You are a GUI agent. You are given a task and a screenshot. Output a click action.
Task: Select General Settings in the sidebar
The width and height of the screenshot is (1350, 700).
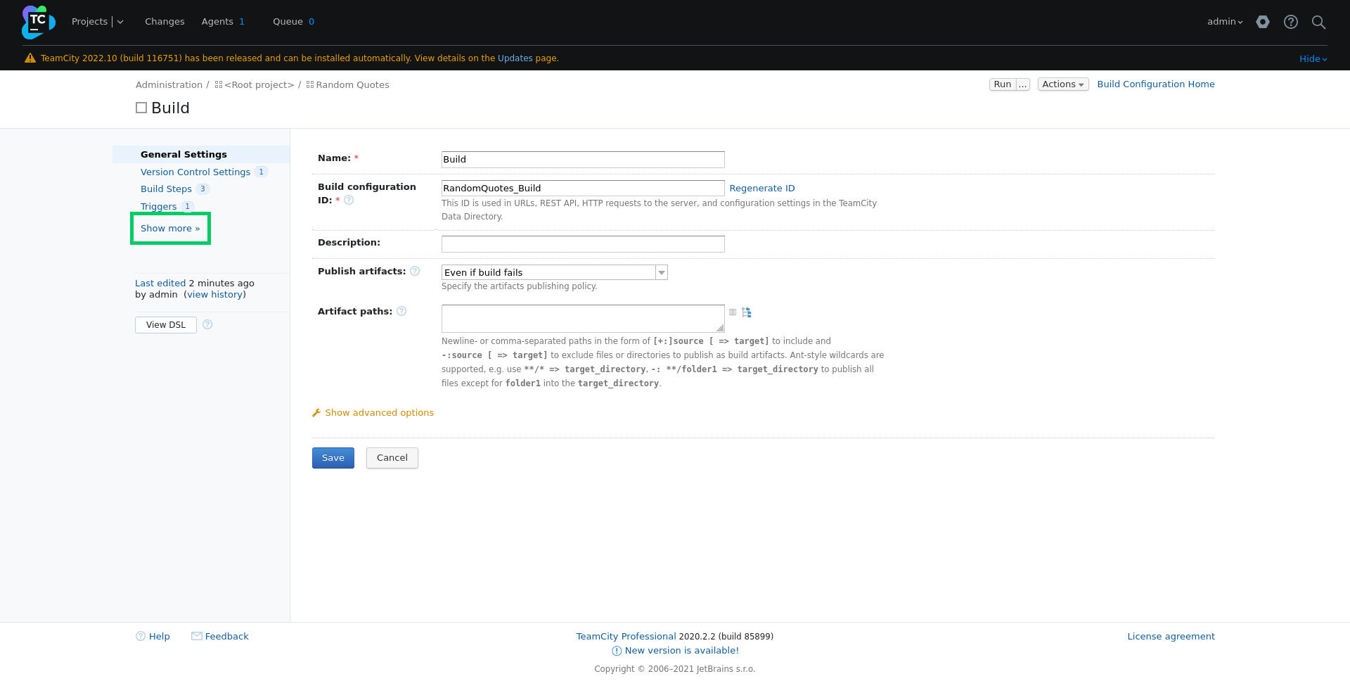coord(184,154)
